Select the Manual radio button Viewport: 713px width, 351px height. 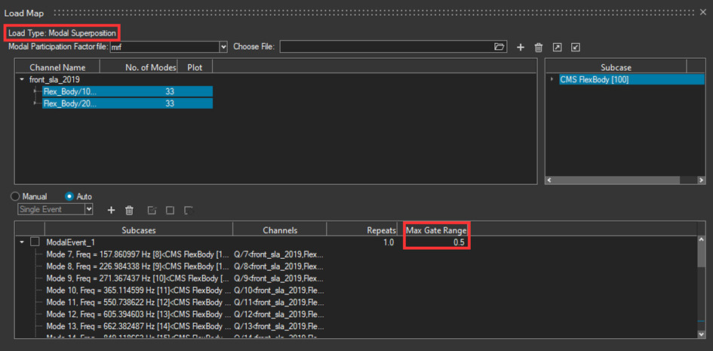16,196
